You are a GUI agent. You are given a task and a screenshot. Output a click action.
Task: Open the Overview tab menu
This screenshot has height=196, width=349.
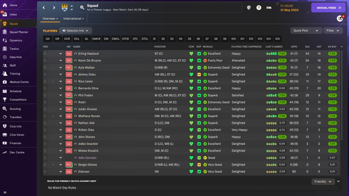pos(50,19)
